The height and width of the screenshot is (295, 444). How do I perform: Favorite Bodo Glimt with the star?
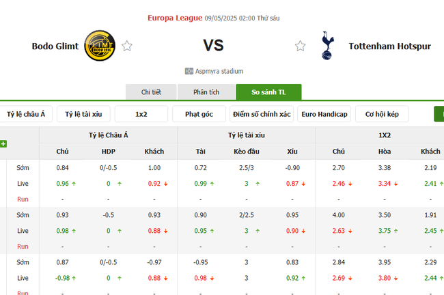point(127,46)
